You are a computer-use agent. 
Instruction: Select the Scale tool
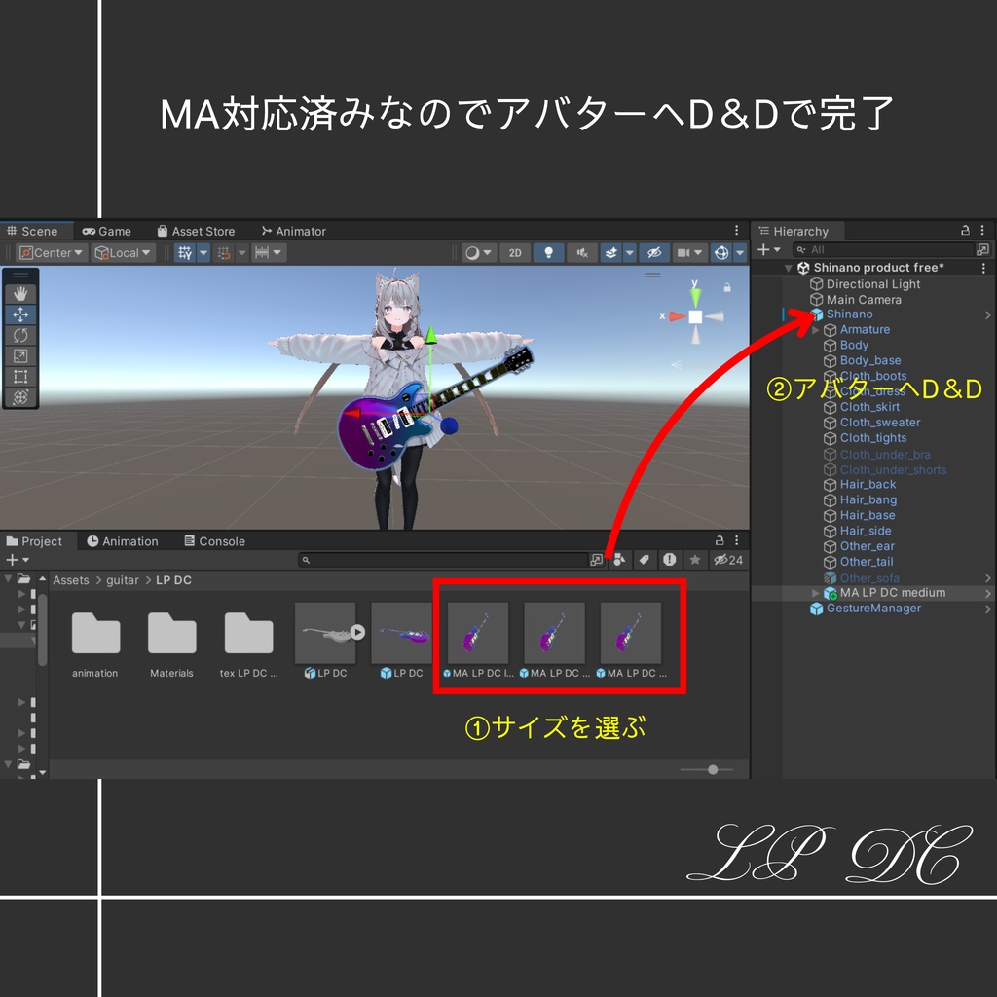21,355
